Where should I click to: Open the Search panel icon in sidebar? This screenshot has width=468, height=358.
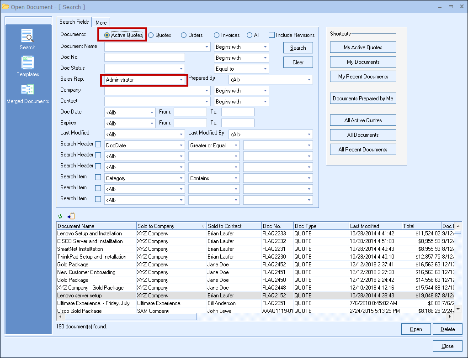click(27, 36)
